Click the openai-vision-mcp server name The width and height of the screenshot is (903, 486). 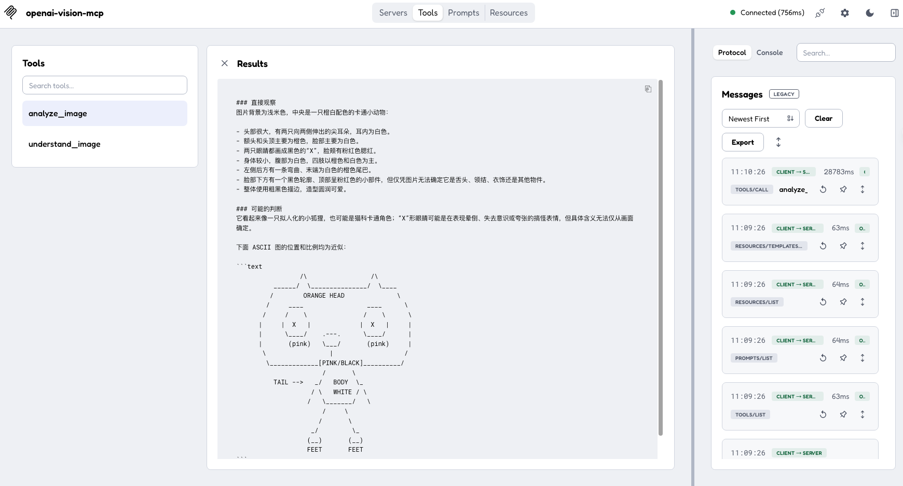click(x=65, y=13)
